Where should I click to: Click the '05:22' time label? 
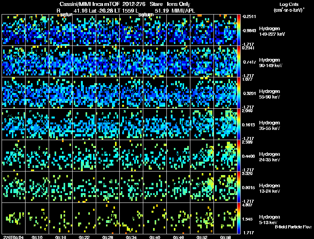pyautogui.click(x=84, y=237)
